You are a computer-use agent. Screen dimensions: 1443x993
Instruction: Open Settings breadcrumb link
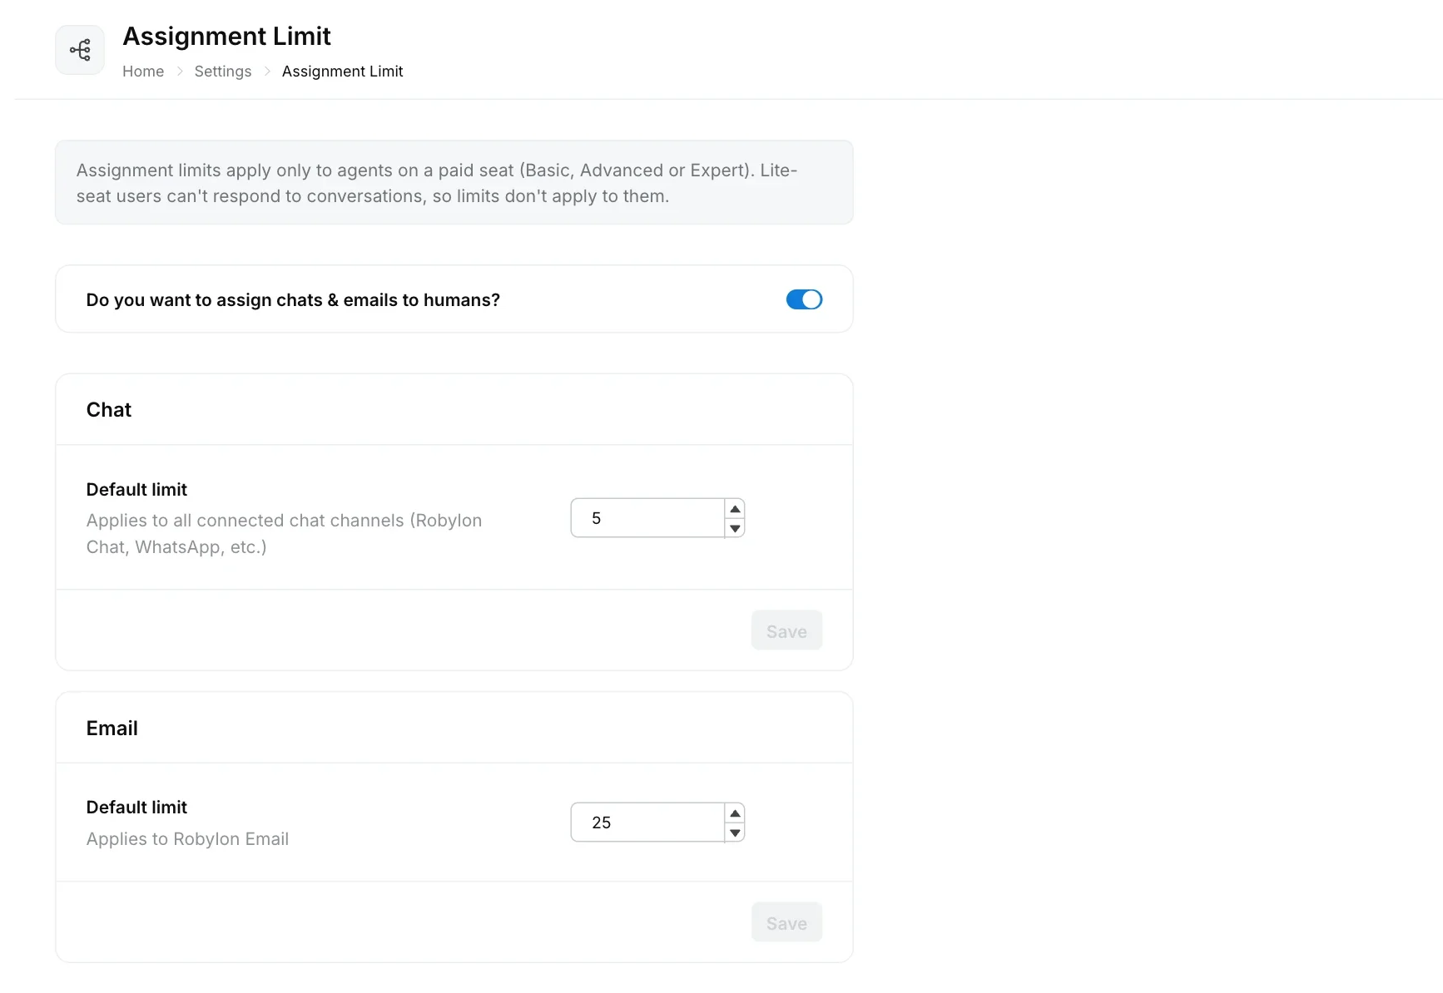pos(223,72)
